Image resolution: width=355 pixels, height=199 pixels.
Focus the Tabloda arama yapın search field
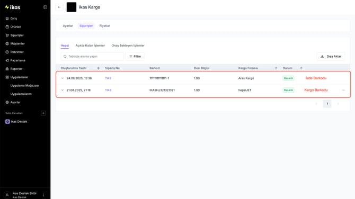point(92,56)
